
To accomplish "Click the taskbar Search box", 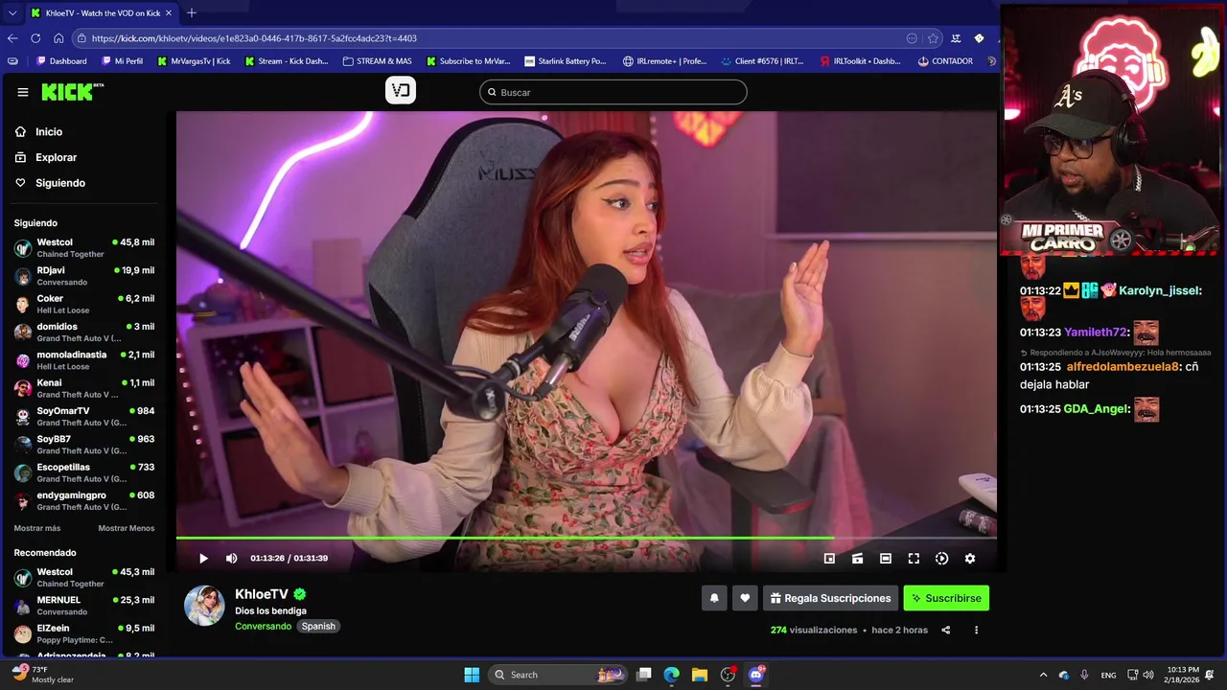I will coord(560,675).
